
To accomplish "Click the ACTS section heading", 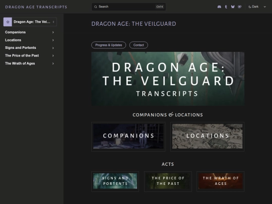I will pos(168,164).
